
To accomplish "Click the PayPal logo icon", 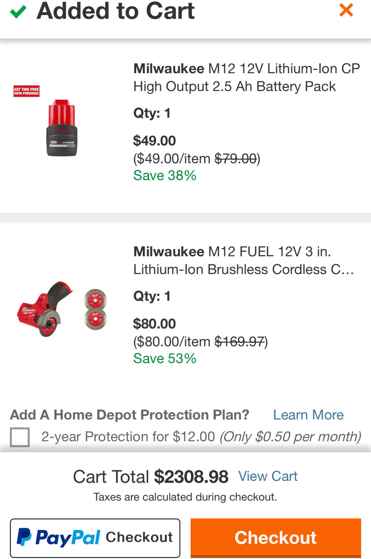I will pos(24,537).
